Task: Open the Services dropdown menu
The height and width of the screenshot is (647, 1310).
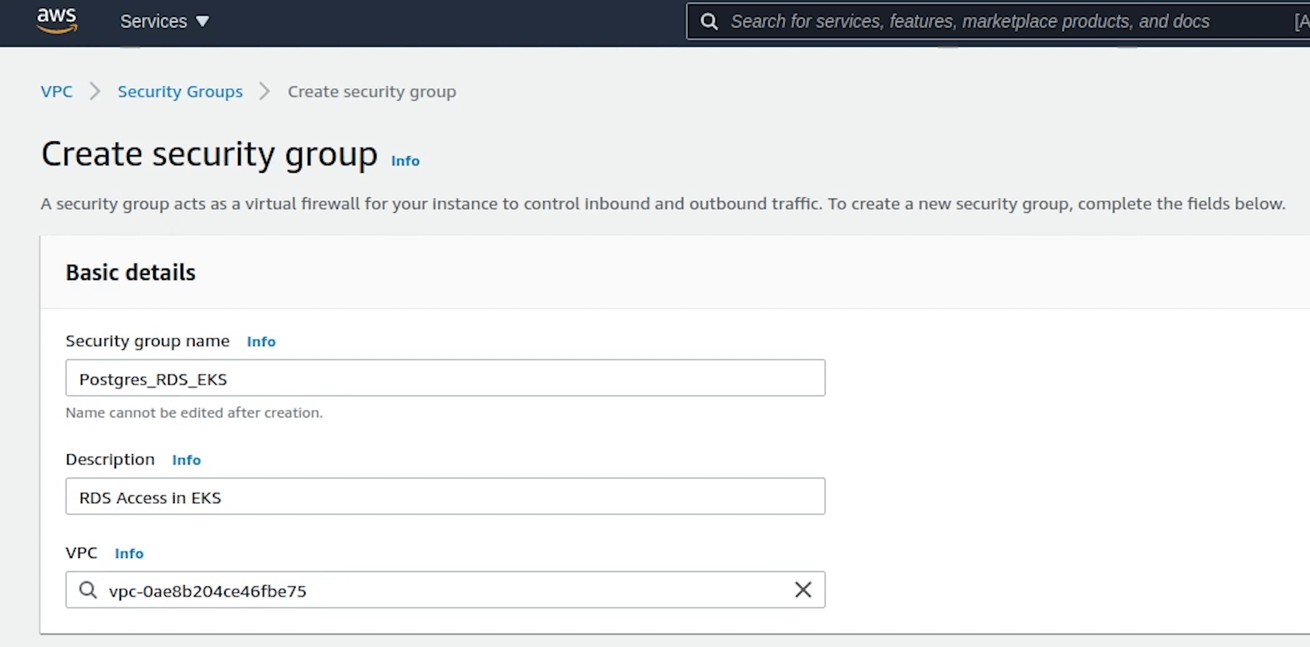Action: pos(165,21)
